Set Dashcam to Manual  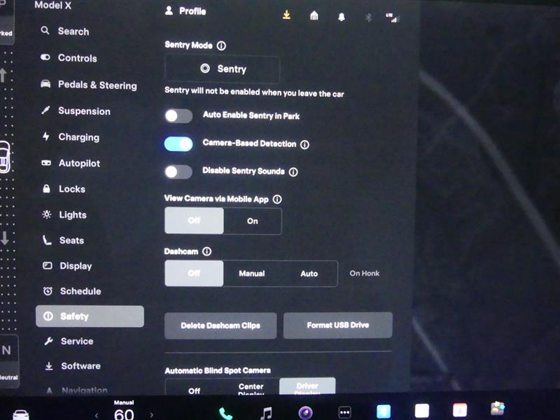(x=252, y=274)
